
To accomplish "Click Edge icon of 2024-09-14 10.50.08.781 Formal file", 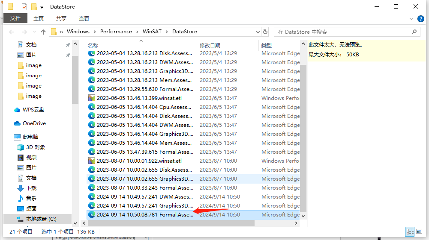I will (x=92, y=215).
